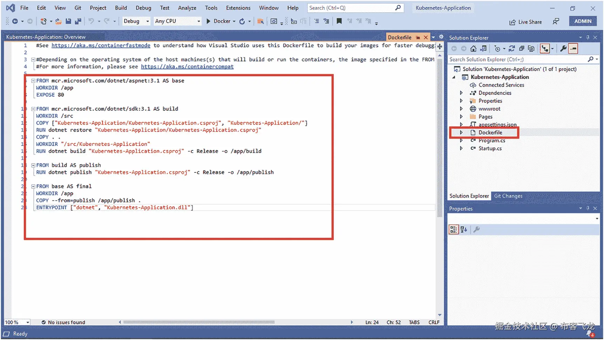Image resolution: width=604 pixels, height=340 pixels.
Task: Toggle a bookmark using the flag icon
Action: click(x=339, y=21)
